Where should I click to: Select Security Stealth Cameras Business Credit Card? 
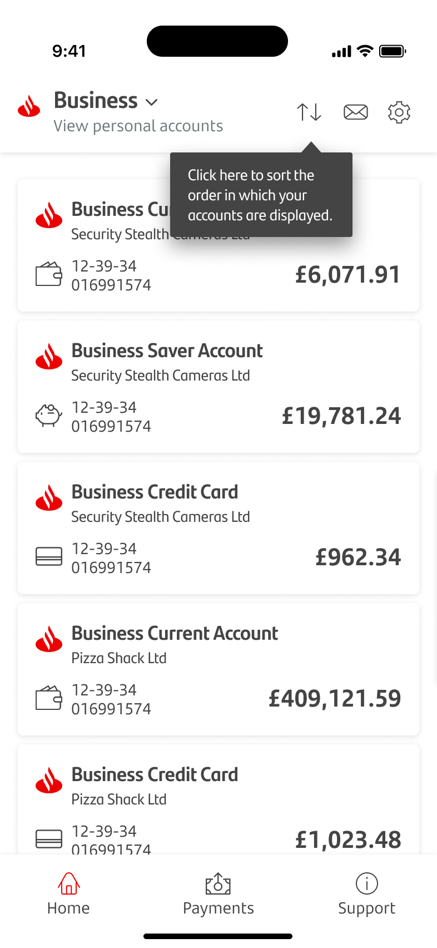click(x=218, y=527)
